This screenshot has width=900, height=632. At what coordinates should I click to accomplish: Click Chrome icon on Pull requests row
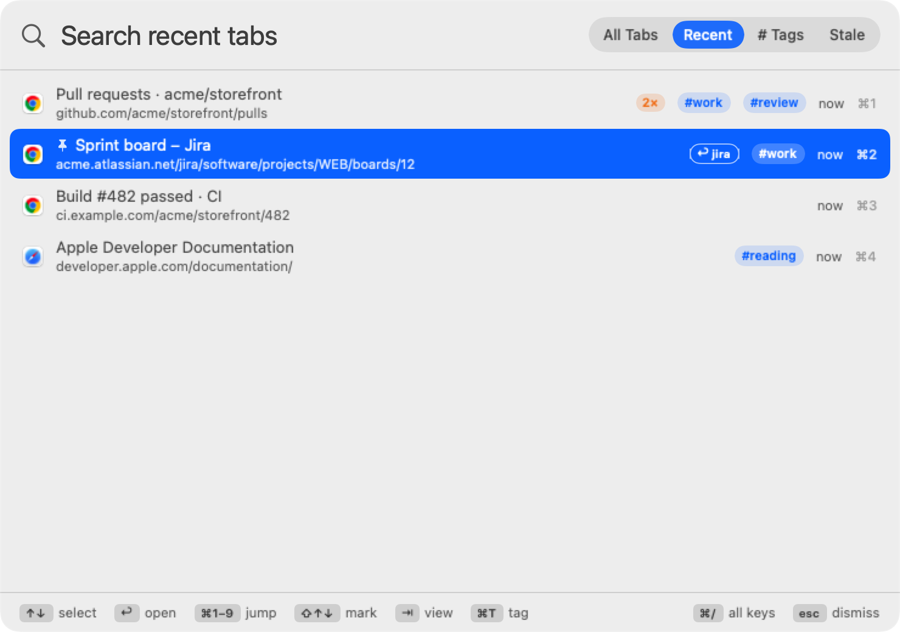[x=33, y=103]
